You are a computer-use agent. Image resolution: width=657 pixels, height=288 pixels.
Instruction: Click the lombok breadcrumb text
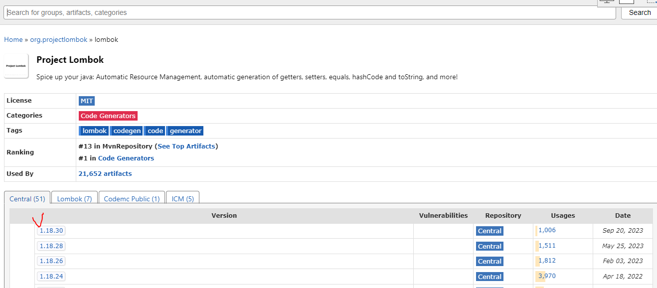(106, 39)
